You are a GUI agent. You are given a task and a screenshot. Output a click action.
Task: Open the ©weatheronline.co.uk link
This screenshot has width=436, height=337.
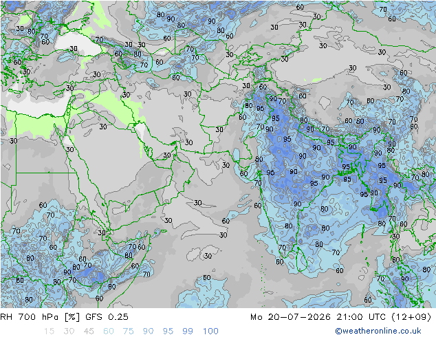[x=378, y=331]
